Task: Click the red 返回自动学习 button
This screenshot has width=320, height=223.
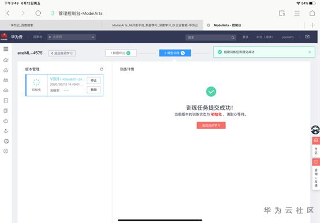Action: coord(211,126)
